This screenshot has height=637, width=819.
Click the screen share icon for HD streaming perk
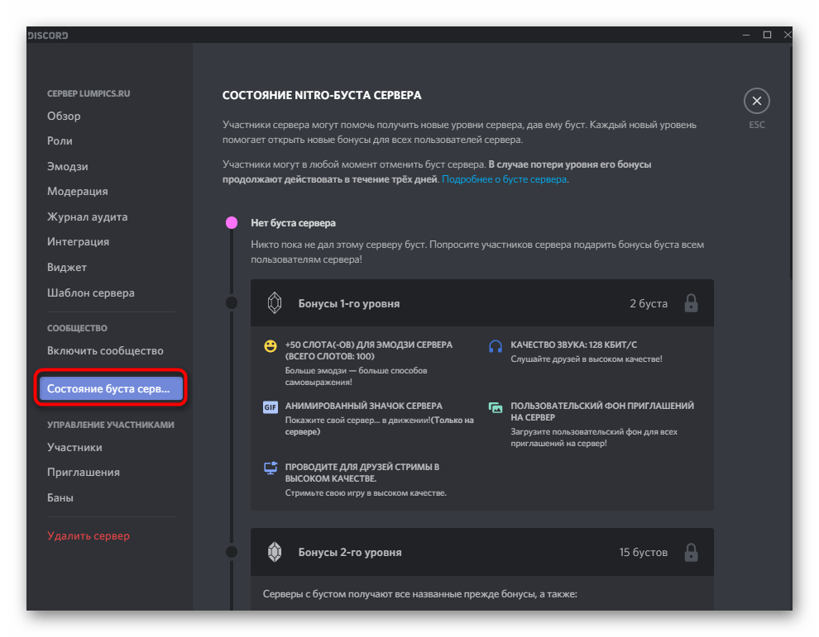click(x=271, y=466)
